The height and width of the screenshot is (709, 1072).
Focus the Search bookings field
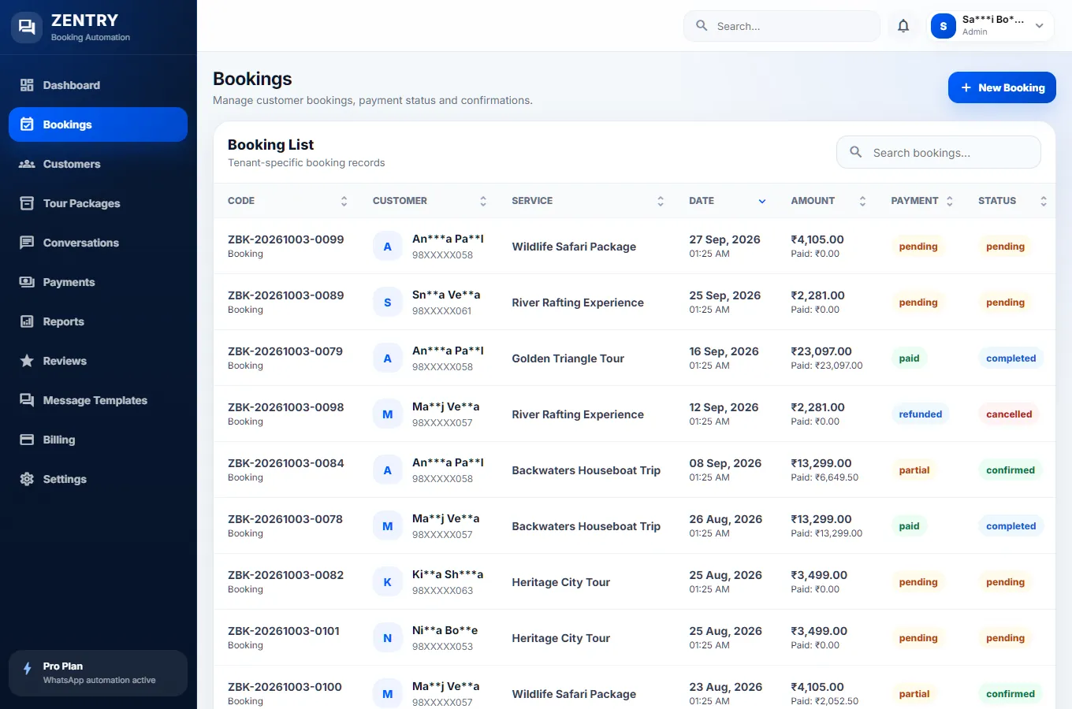pos(939,152)
